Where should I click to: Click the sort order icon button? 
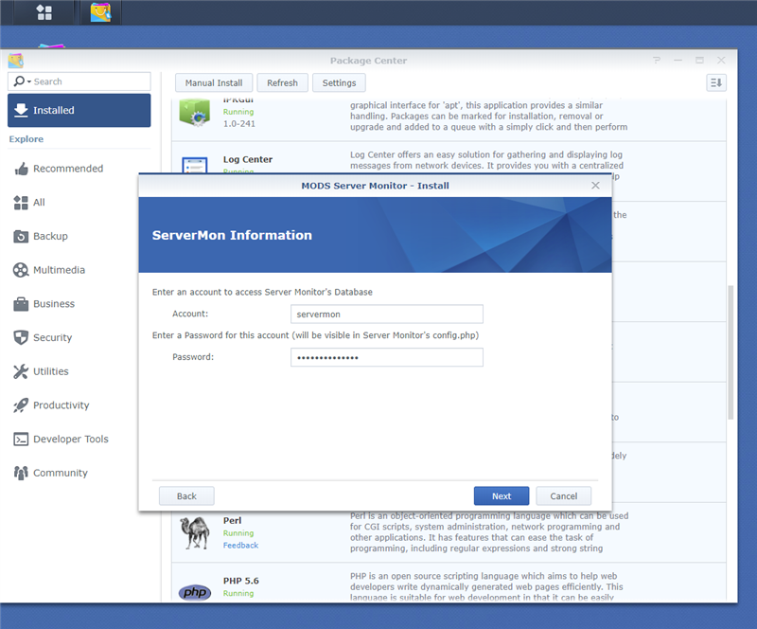(x=716, y=82)
